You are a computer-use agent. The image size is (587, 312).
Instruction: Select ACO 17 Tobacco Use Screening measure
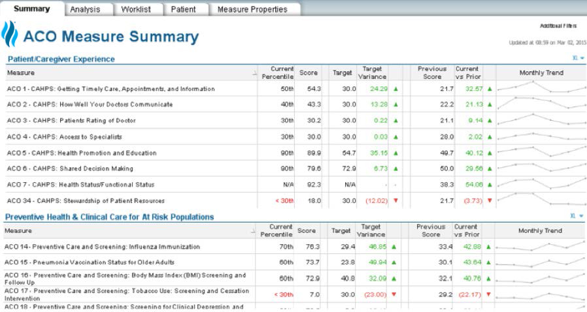pos(127,294)
